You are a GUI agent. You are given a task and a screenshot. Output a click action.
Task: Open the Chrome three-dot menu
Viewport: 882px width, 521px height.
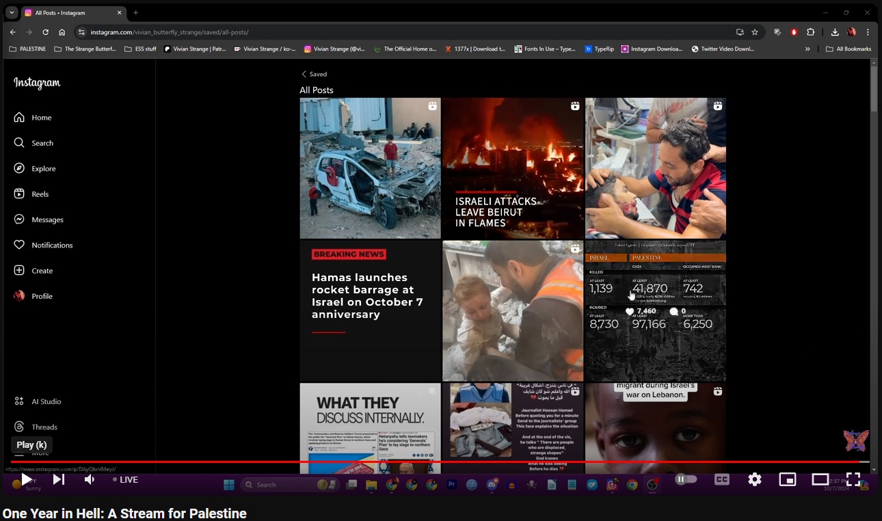point(868,32)
